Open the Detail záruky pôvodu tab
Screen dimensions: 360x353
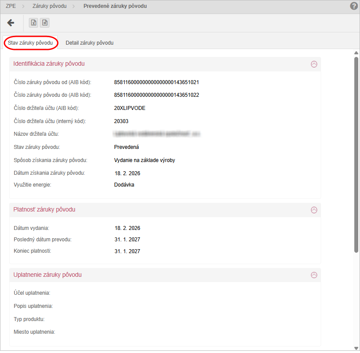pyautogui.click(x=89, y=43)
